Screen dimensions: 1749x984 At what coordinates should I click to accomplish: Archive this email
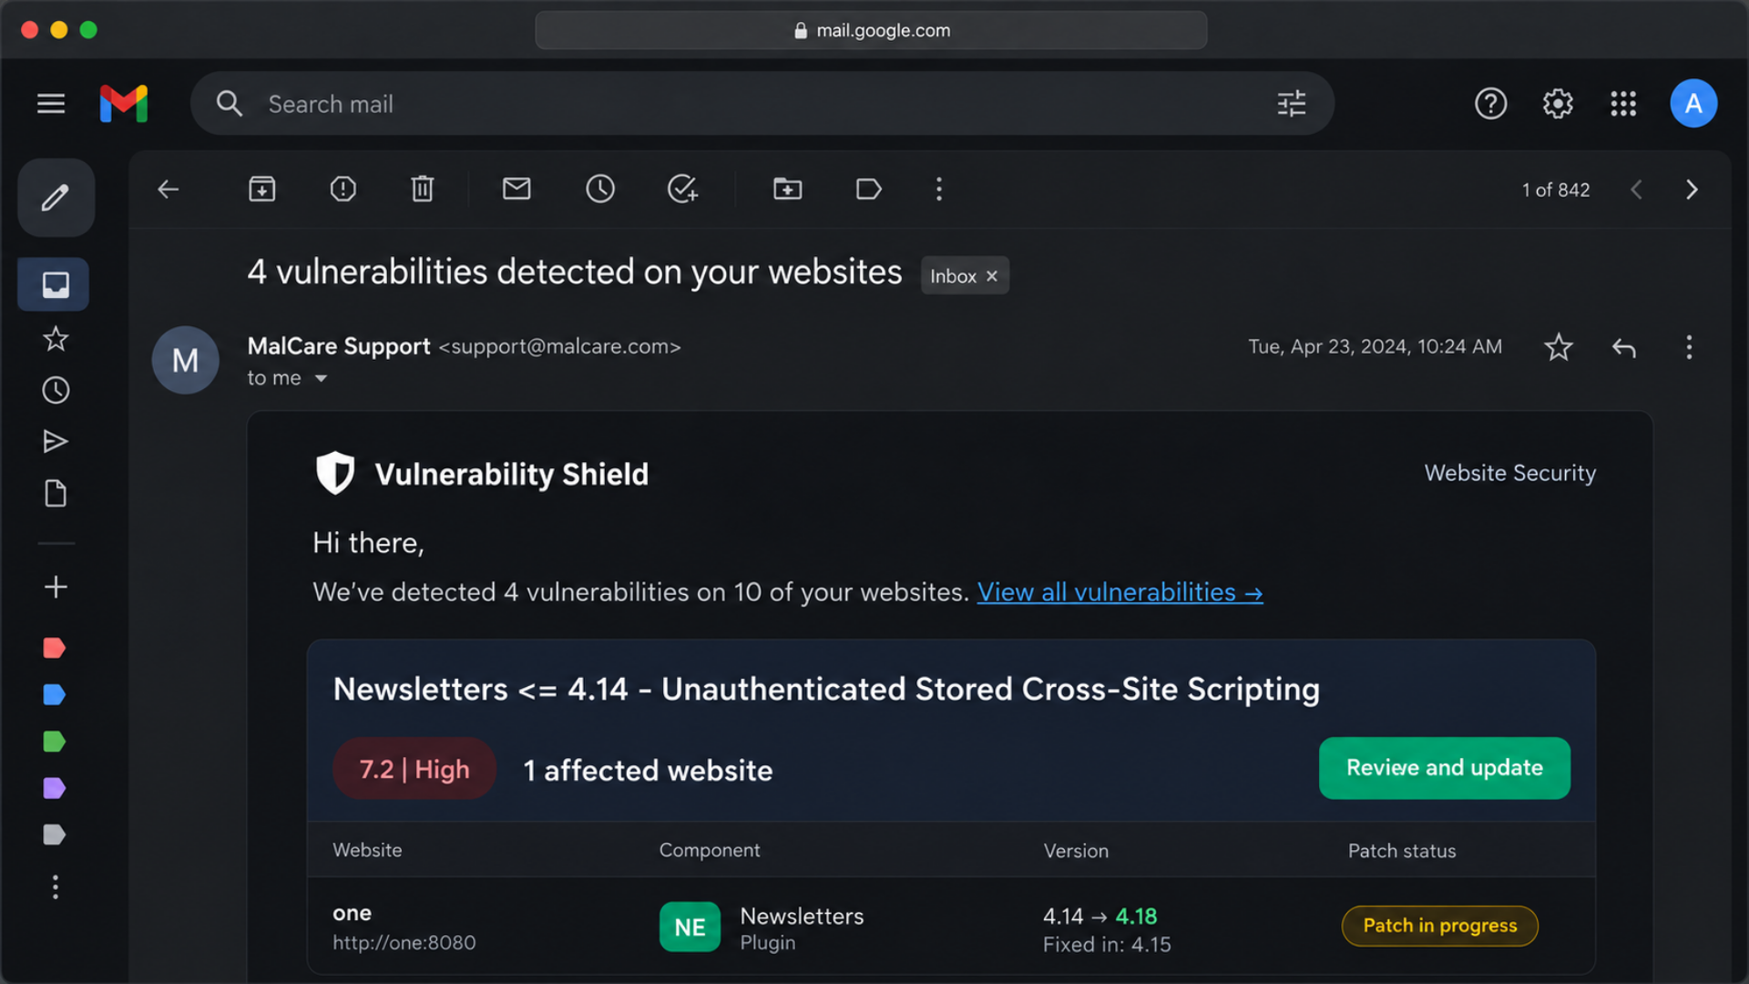point(262,190)
